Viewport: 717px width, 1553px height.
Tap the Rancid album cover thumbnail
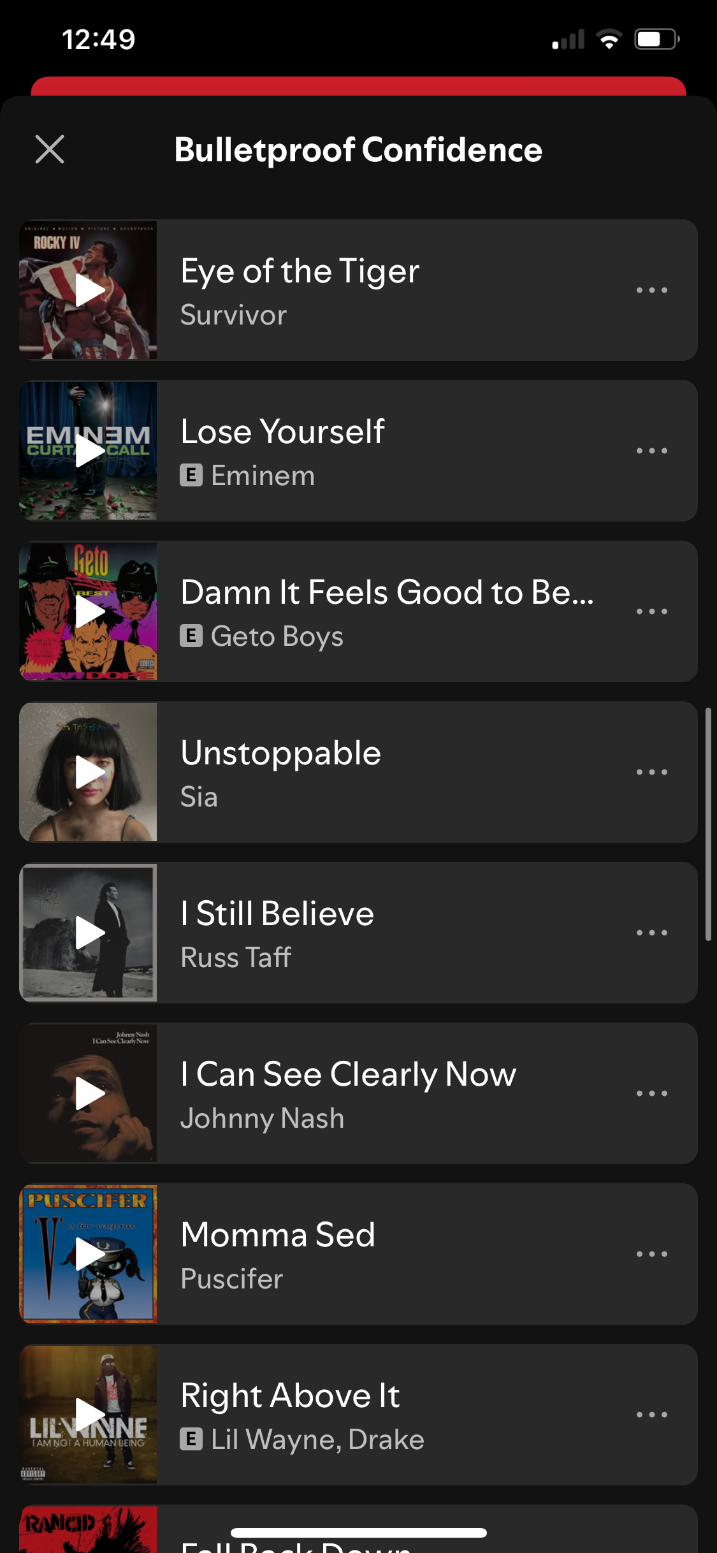point(89,1530)
